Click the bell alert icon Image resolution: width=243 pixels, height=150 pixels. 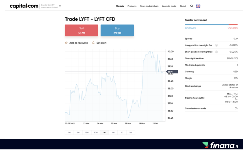coord(93,43)
